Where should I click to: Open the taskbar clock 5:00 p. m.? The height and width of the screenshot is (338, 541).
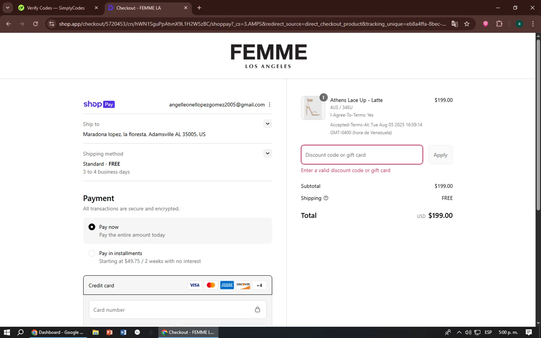click(508, 332)
